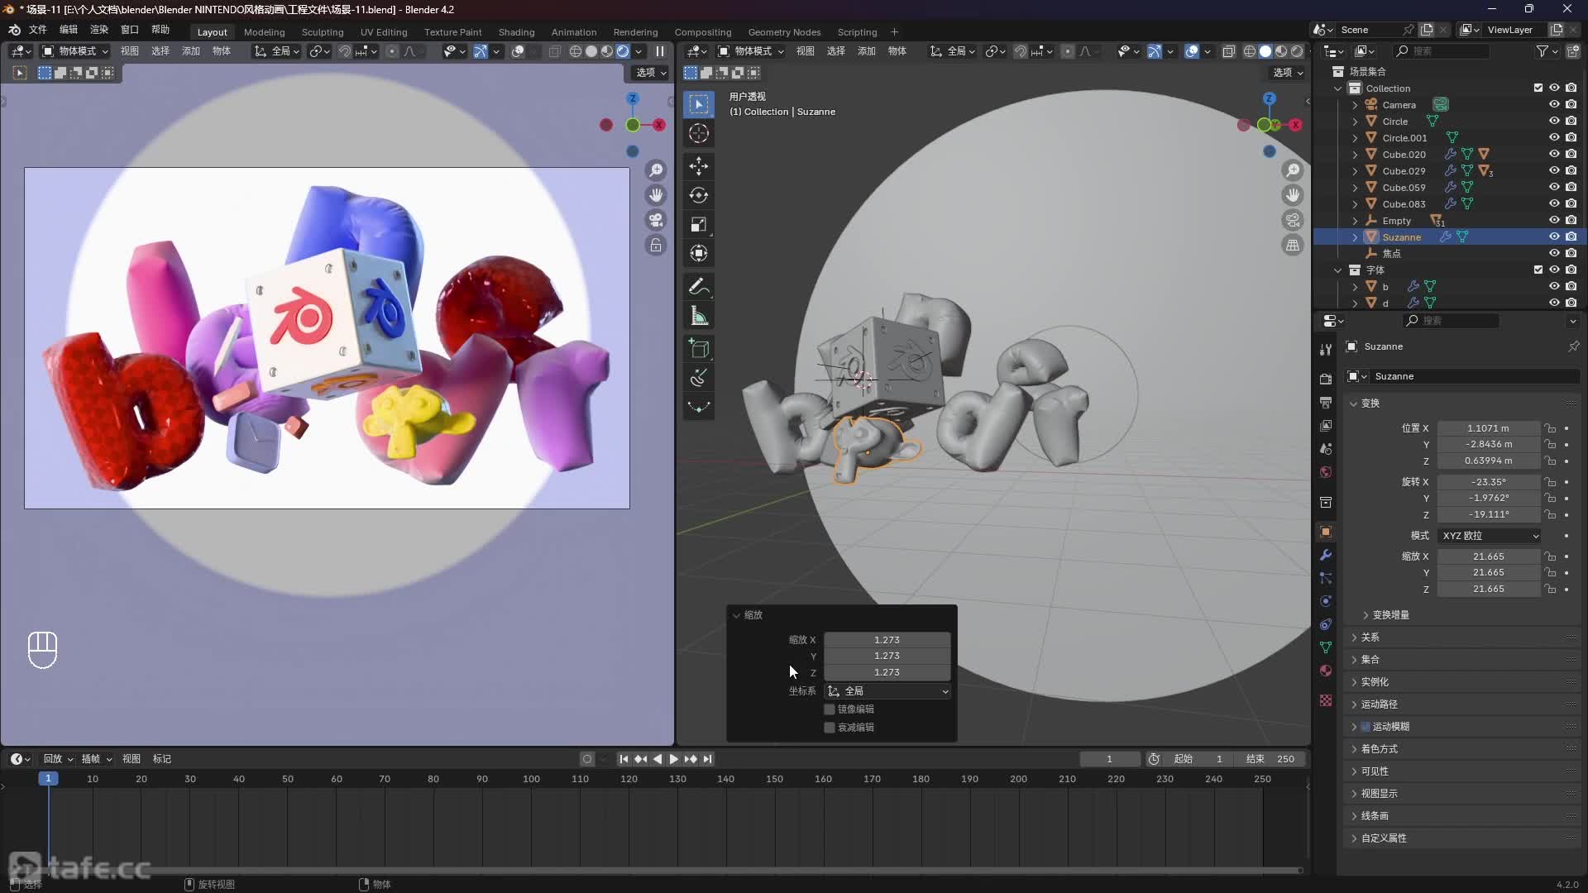Select the Scale tool
Viewport: 1588px width, 893px height.
tap(699, 224)
